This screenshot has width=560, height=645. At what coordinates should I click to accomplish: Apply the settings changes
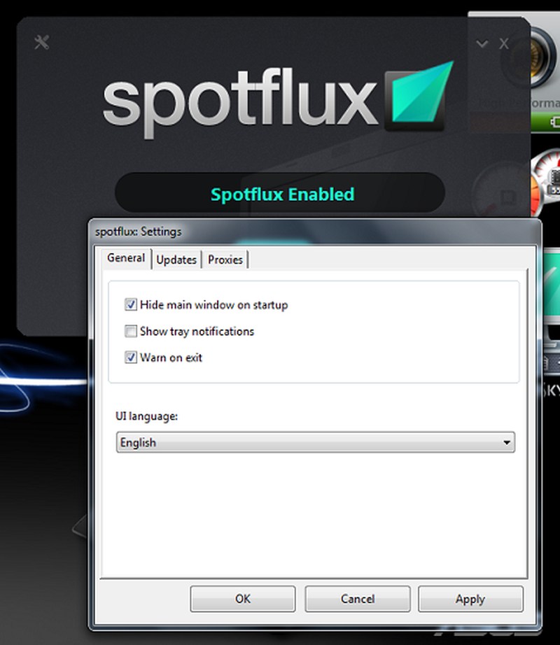coord(470,599)
